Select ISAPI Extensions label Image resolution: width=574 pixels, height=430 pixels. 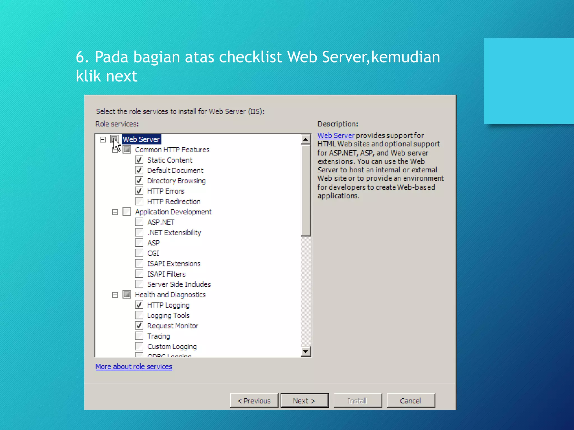pos(174,264)
